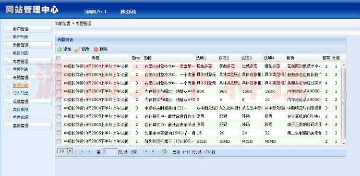Check the row 2004上半年上午试题 题号 3
This screenshot has height=176, width=360.
tap(59, 83)
